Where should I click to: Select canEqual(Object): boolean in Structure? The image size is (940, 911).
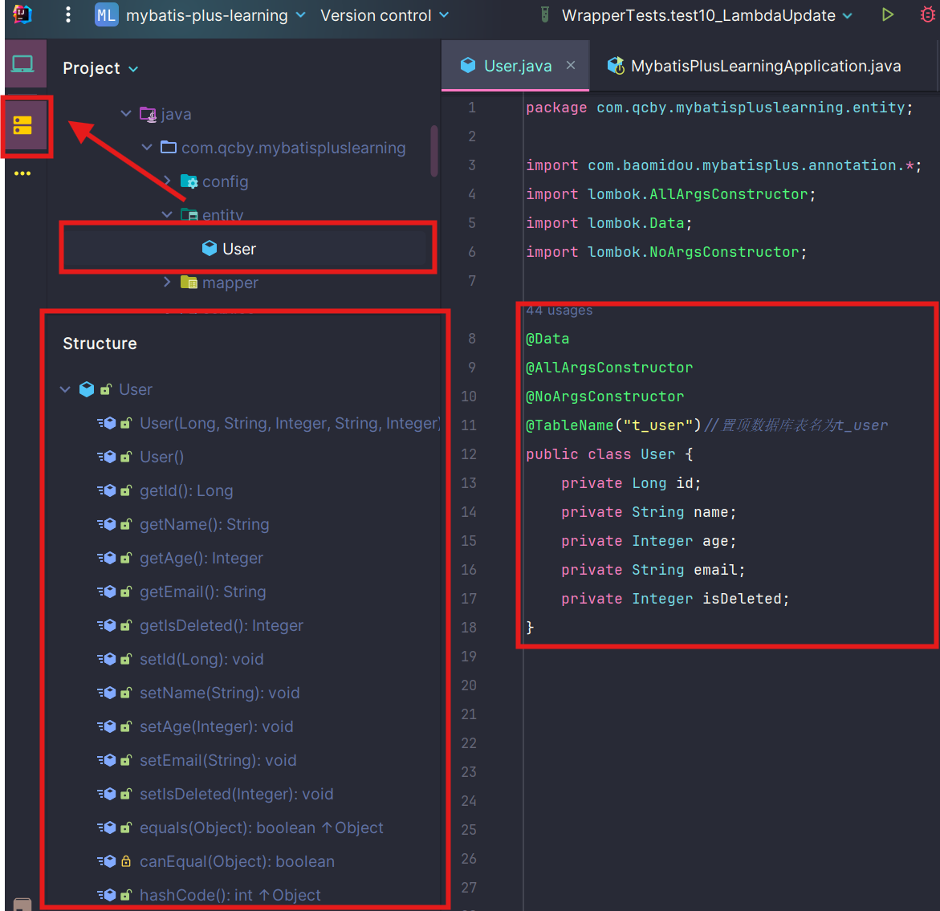237,861
